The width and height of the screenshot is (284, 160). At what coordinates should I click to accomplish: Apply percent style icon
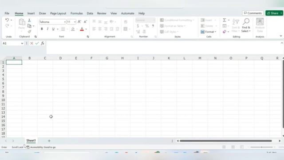pyautogui.click(x=147, y=26)
